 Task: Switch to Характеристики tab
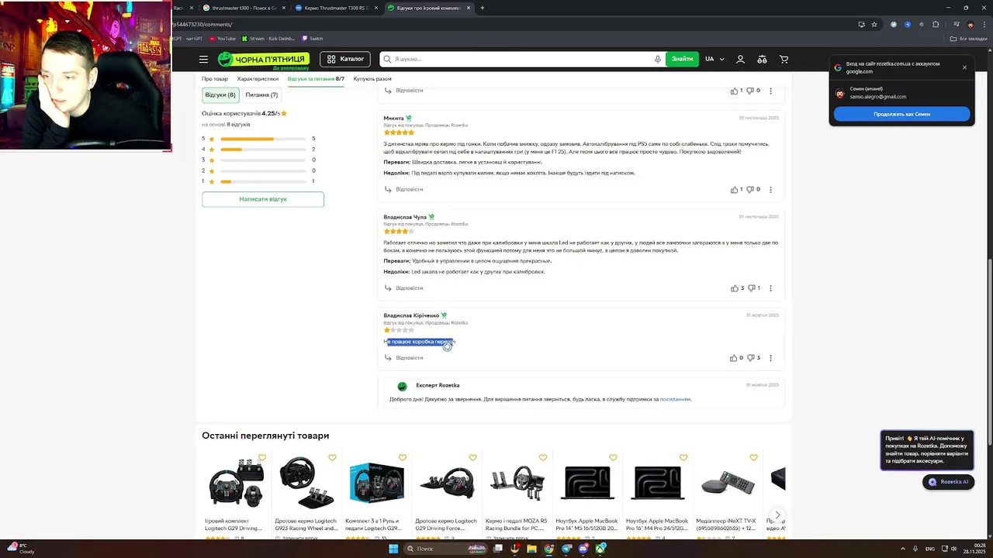click(x=258, y=79)
